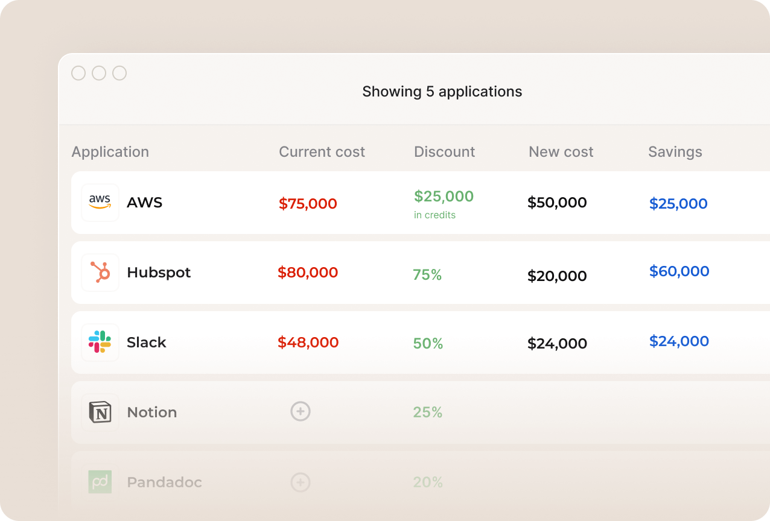The image size is (770, 521).
Task: Click Hubspot current cost $80,000
Action: (x=308, y=273)
